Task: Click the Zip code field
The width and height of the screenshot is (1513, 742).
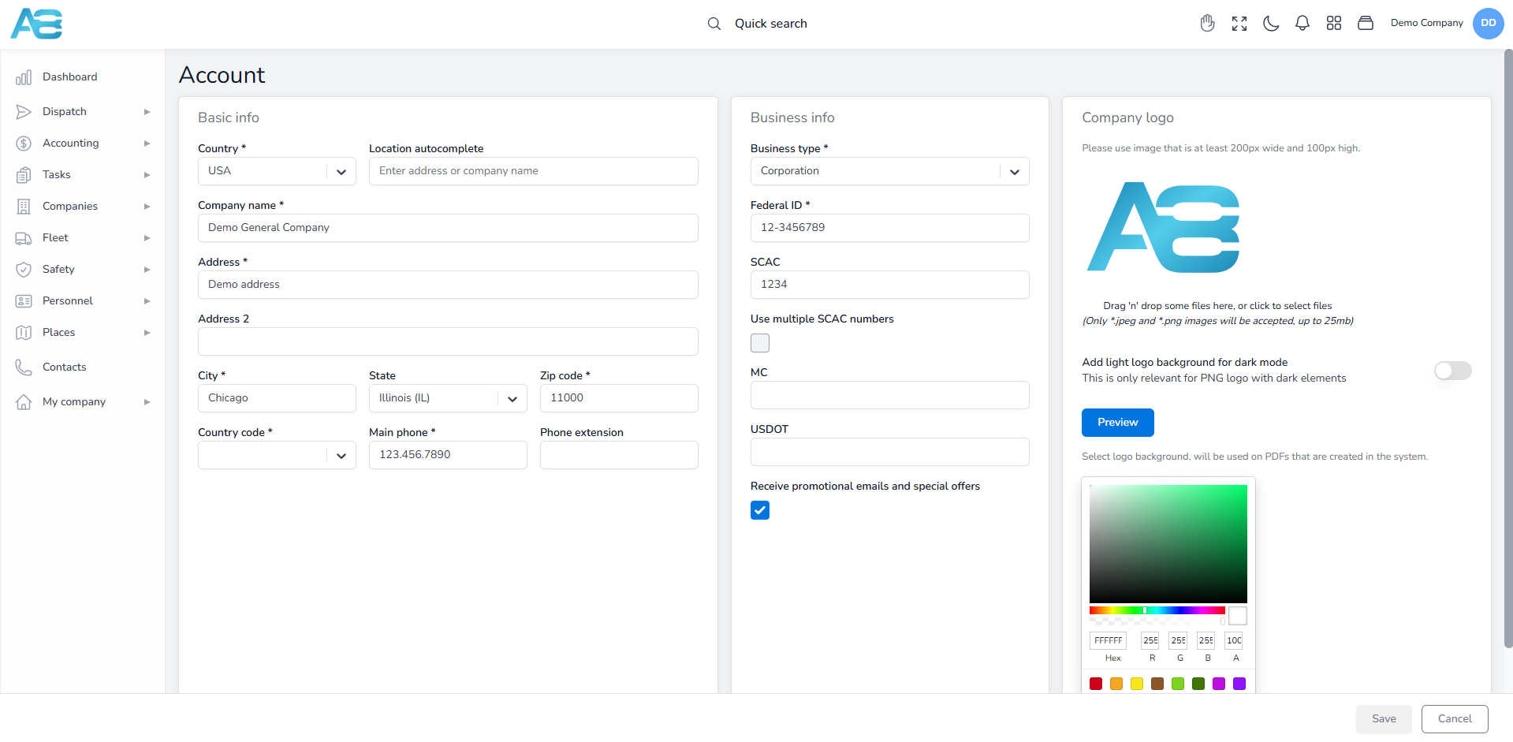Action: pyautogui.click(x=619, y=398)
